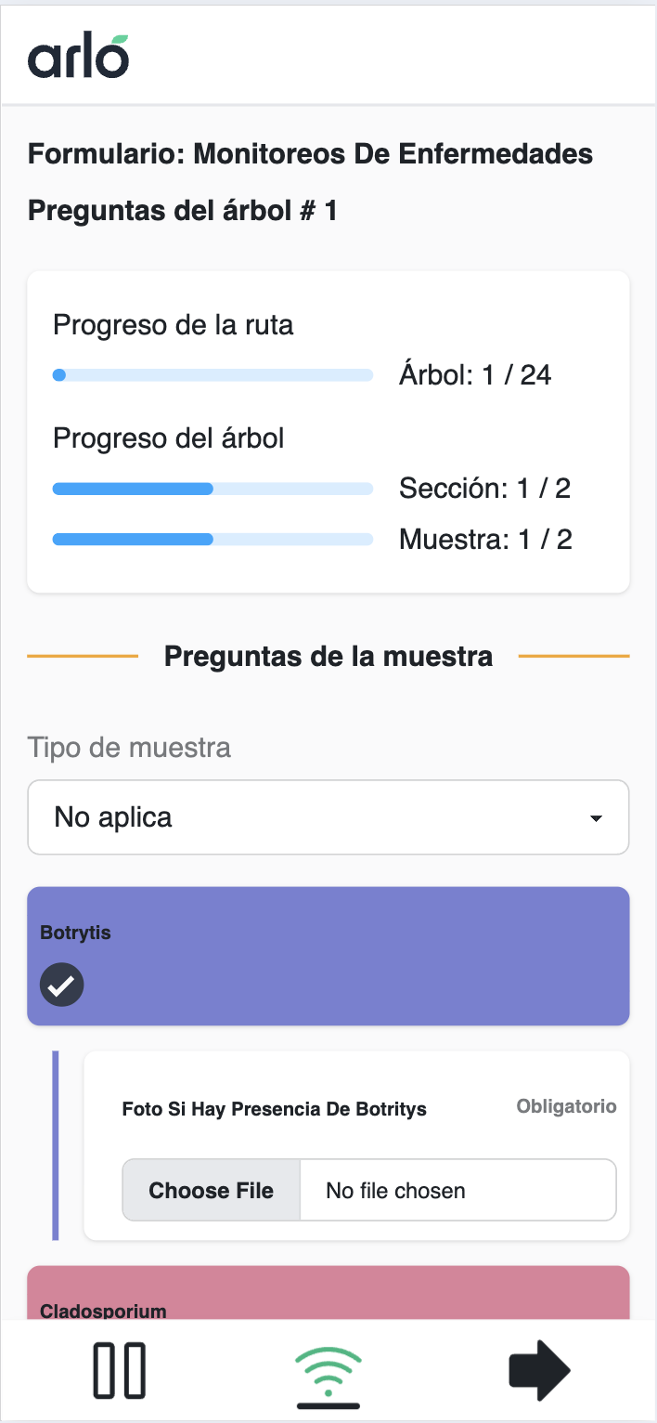657x1423 pixels.
Task: Go to next with the right arrow
Action: [539, 1370]
